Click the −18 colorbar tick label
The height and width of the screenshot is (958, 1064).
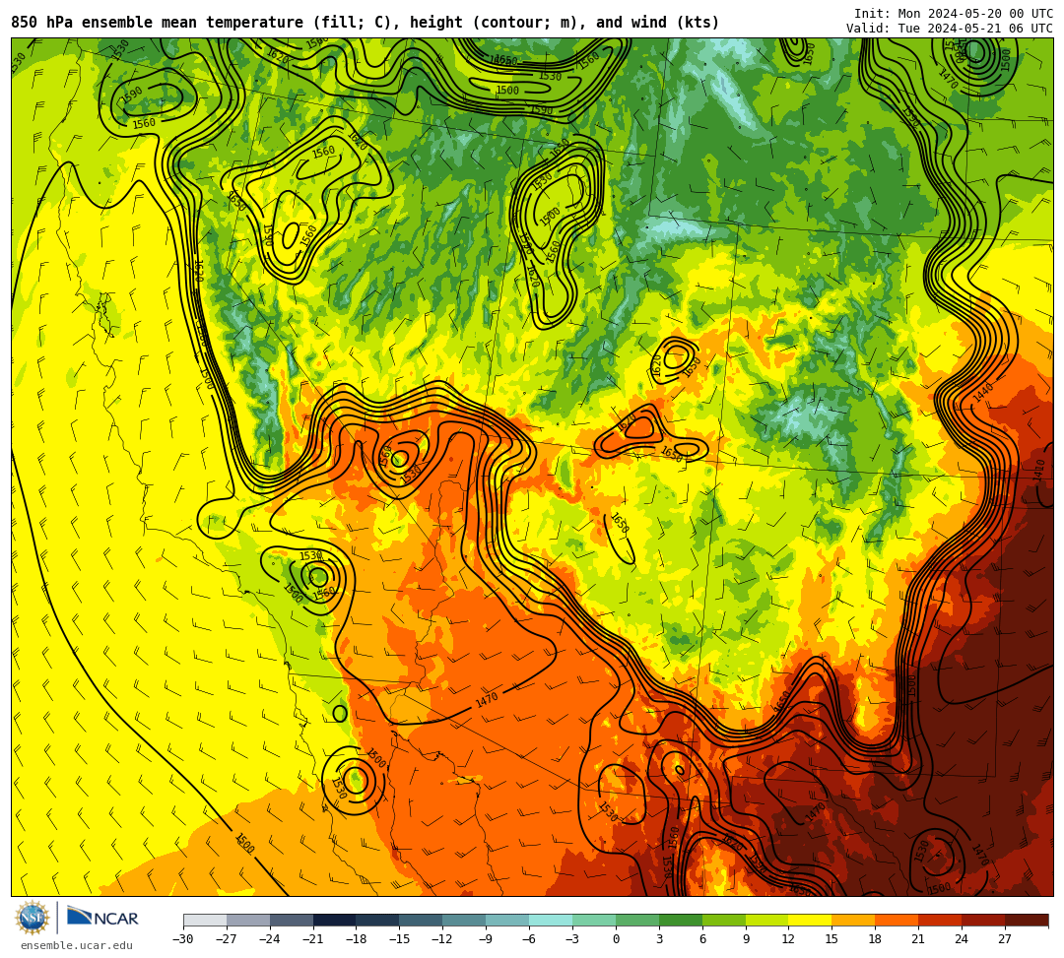coord(357,939)
